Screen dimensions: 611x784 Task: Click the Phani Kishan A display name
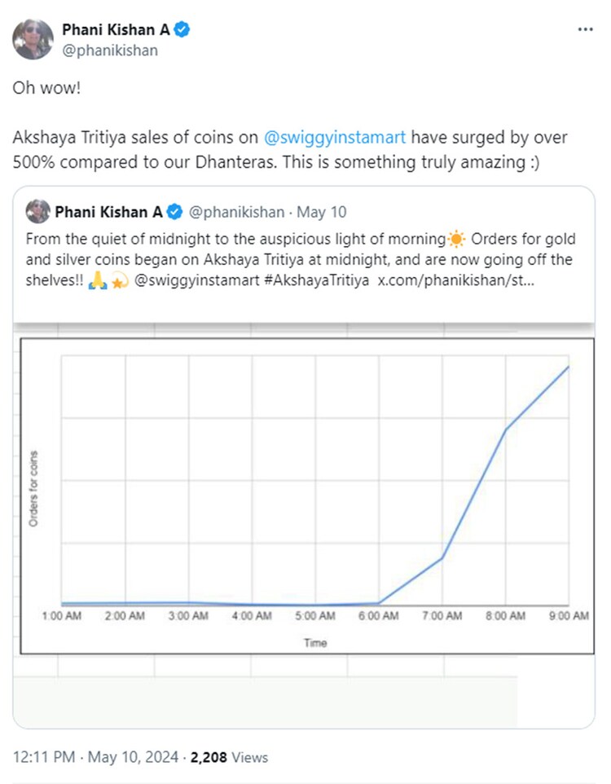click(x=116, y=30)
